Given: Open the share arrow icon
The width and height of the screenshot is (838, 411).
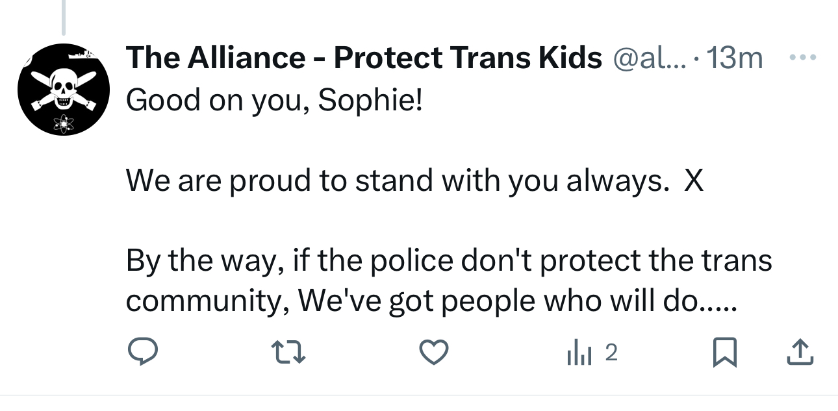Looking at the screenshot, I should (800, 353).
